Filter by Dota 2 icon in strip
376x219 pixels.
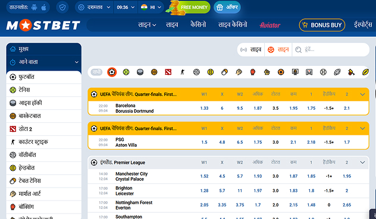coord(168,72)
